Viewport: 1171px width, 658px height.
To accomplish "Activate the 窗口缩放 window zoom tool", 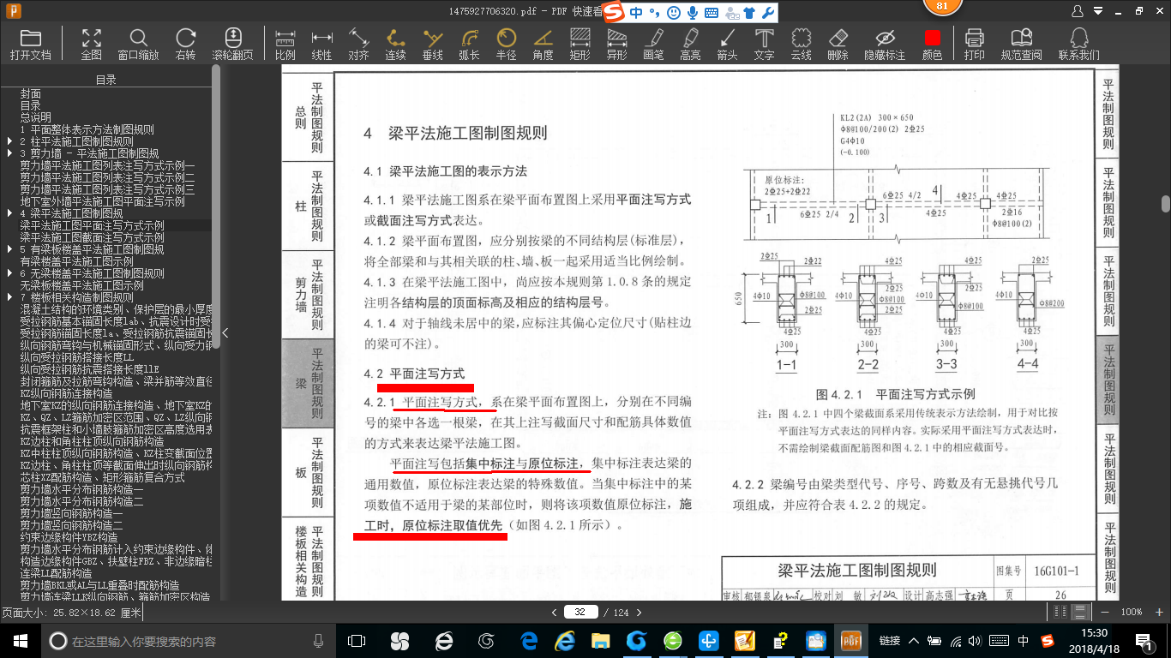I will pyautogui.click(x=138, y=45).
